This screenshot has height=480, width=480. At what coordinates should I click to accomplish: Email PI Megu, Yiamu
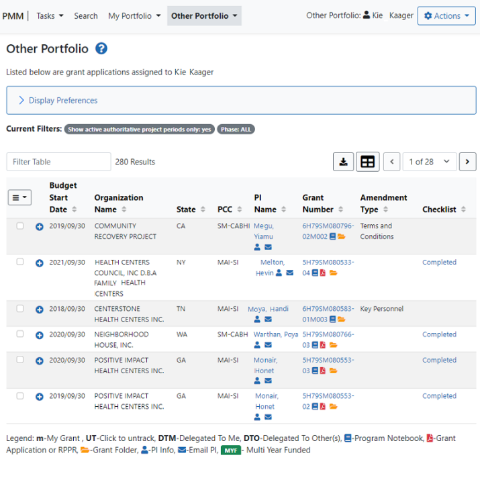point(268,247)
